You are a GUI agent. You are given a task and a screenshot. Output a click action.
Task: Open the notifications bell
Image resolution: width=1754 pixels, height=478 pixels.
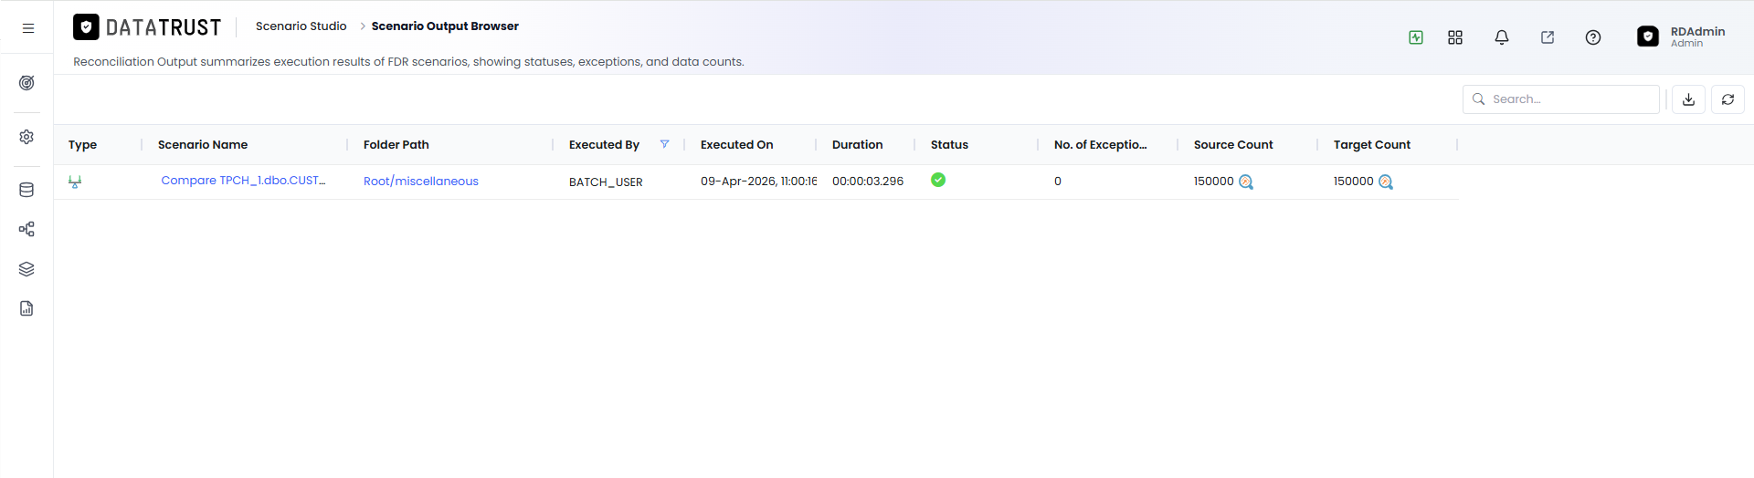click(1501, 37)
